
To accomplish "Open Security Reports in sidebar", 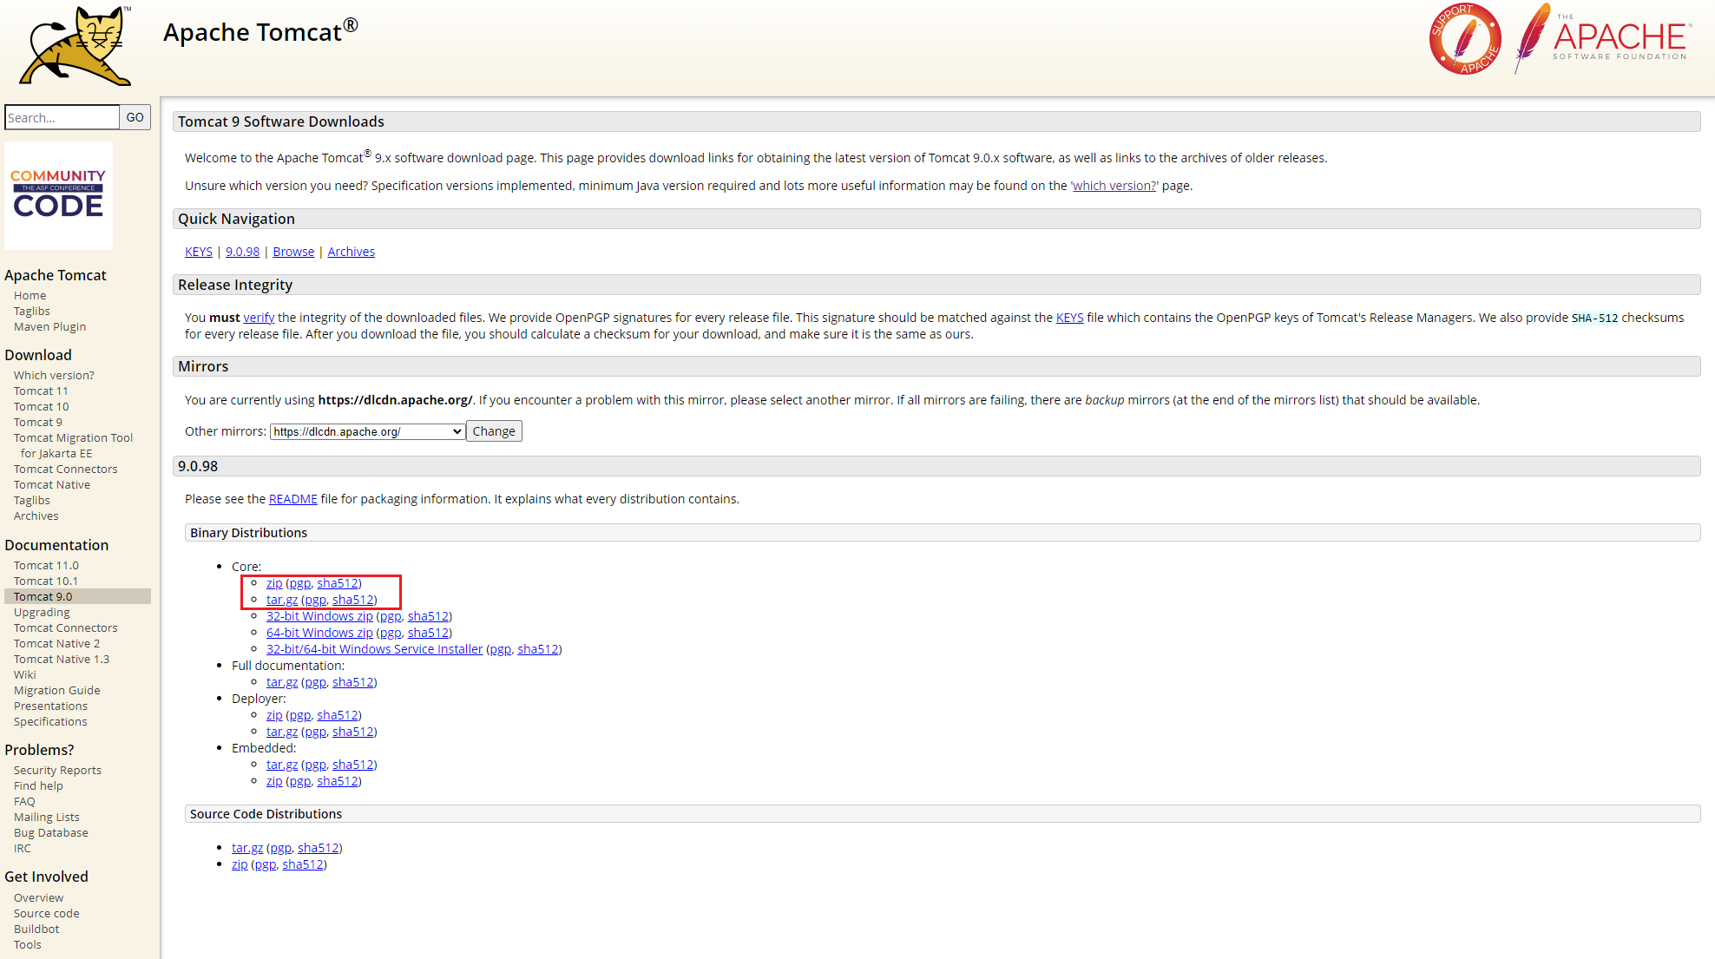I will click(x=57, y=770).
